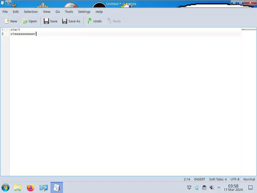Click the word start on line 1
257x193 pixels.
[15, 30]
